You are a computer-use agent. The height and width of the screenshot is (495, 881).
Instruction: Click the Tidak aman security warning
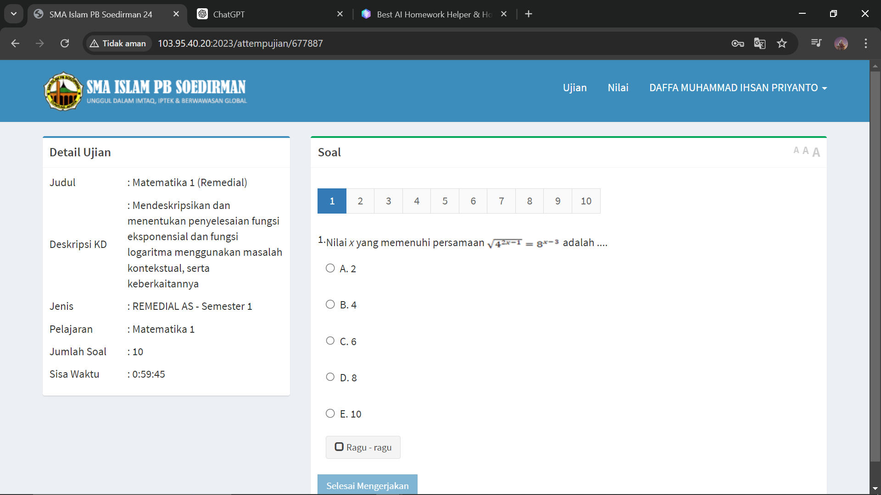(118, 44)
